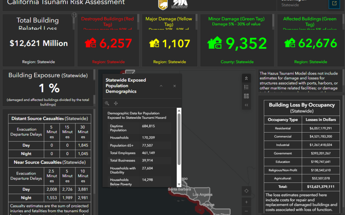Select Santa Barbara county label on map
345x215 pixels.
pyautogui.click(x=179, y=190)
